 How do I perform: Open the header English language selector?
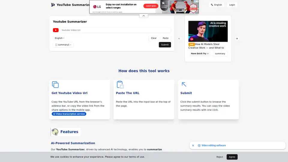(216, 5)
